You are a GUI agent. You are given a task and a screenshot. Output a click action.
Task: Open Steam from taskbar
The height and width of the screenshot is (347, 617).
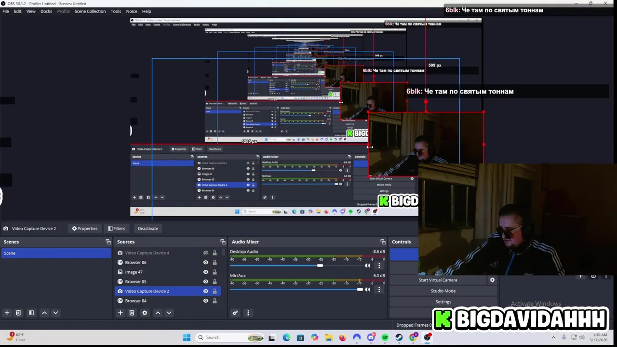pyautogui.click(x=399, y=337)
